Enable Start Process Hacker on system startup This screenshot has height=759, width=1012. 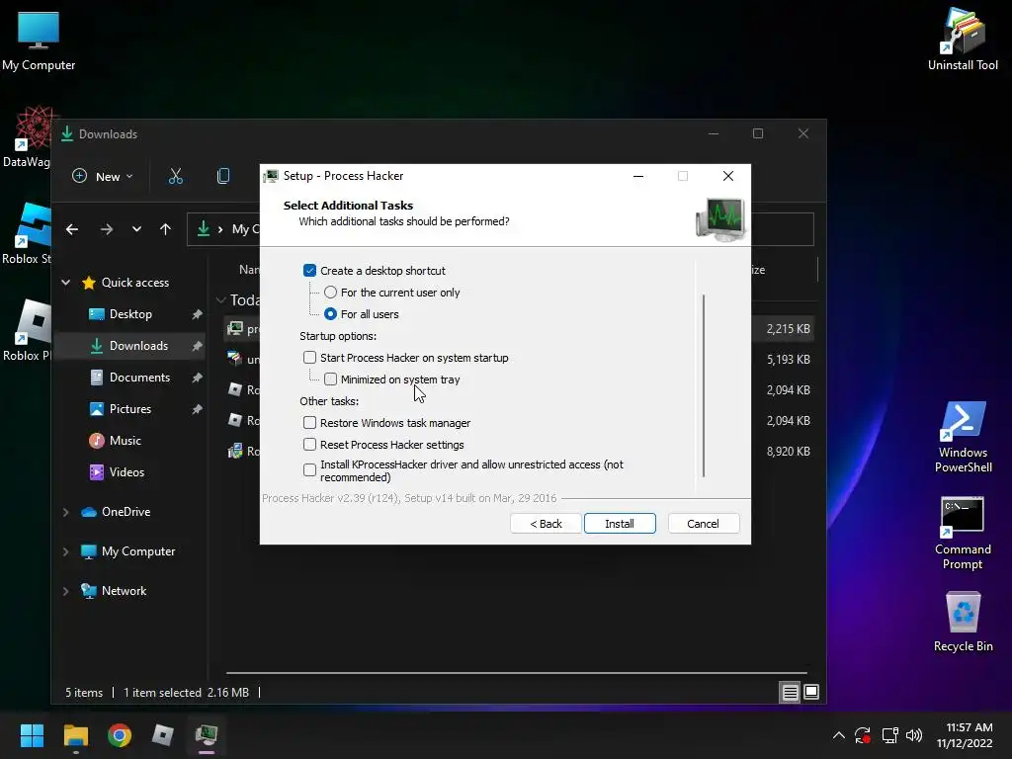(309, 358)
